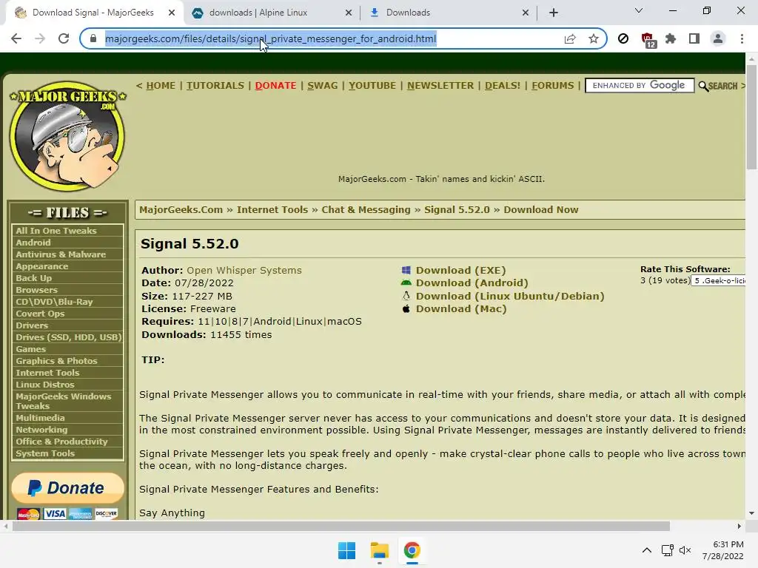The width and height of the screenshot is (758, 568).
Task: Open the uBlock extension showing badge 12
Action: (647, 40)
